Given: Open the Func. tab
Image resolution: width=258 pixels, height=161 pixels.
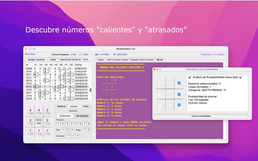Looking at the screenshot, I should [86, 106].
